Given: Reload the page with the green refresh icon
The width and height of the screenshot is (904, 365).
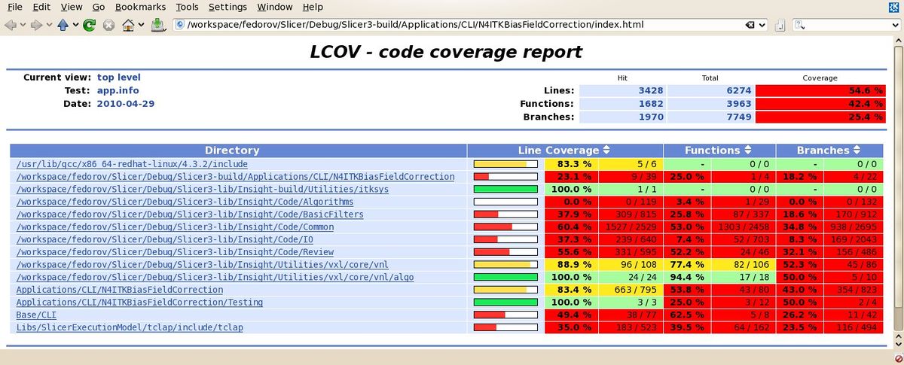Looking at the screenshot, I should [x=88, y=25].
